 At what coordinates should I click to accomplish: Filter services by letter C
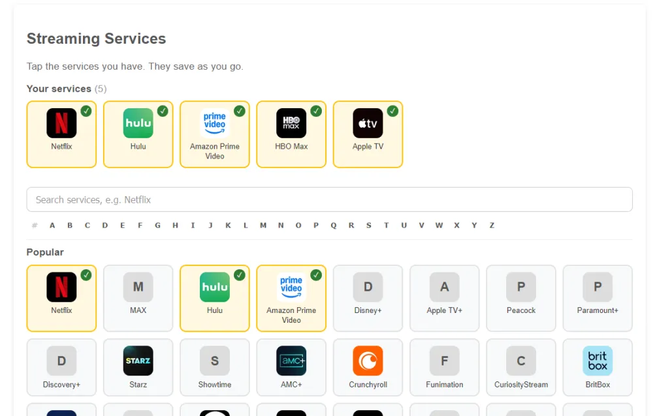pos(88,225)
